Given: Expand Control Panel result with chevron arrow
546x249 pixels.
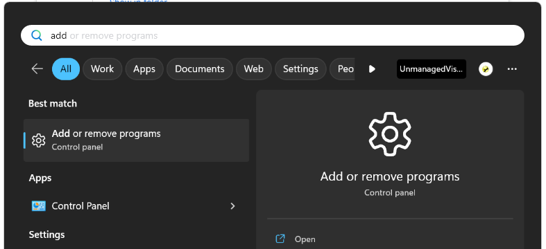Looking at the screenshot, I should click(x=232, y=206).
